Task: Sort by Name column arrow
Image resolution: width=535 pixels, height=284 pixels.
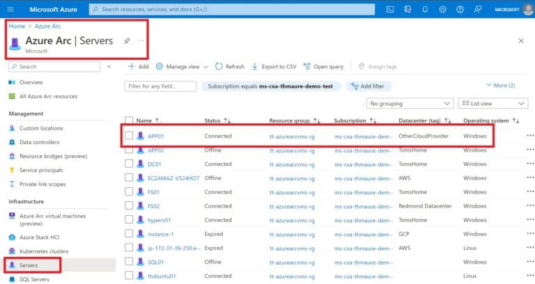Action: pos(157,120)
